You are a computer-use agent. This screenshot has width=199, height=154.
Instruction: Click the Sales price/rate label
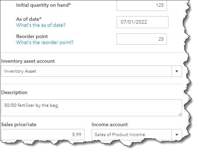click(x=19, y=124)
